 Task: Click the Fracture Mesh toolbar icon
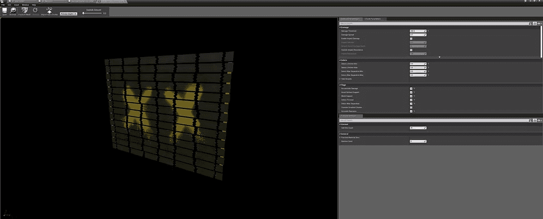(x=24, y=11)
